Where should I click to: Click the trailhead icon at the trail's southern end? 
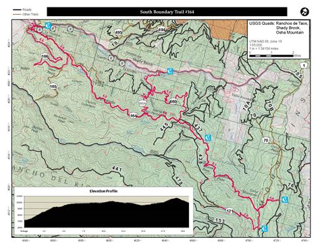pyautogui.click(x=265, y=228)
